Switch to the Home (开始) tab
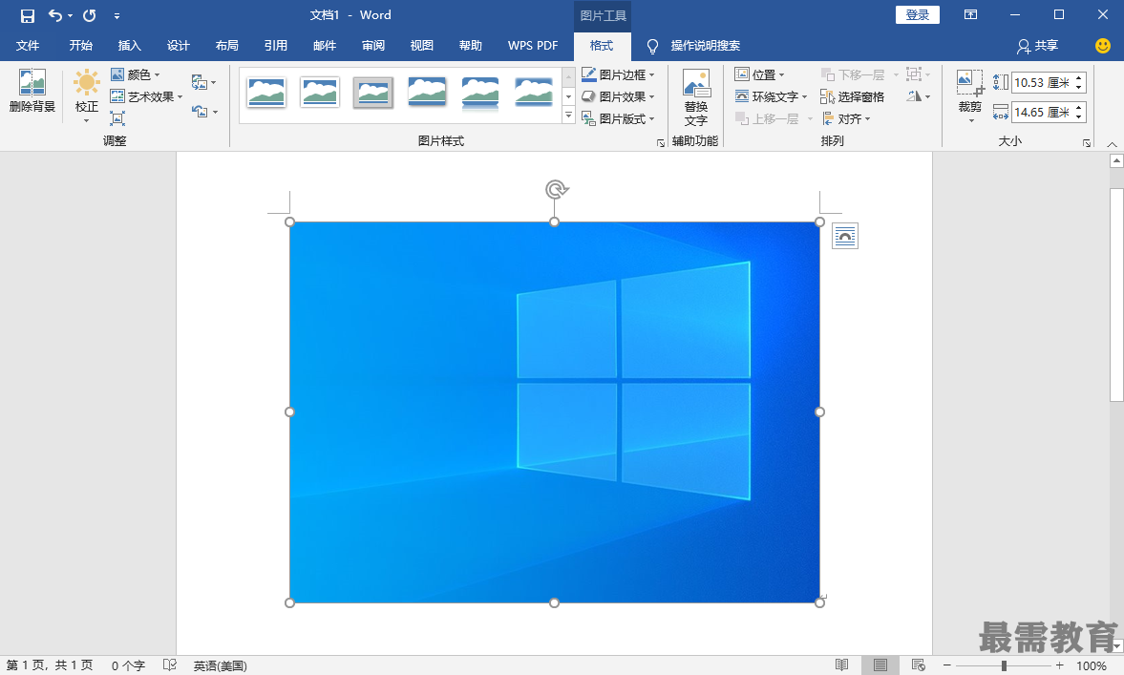Image resolution: width=1124 pixels, height=675 pixels. coord(81,45)
